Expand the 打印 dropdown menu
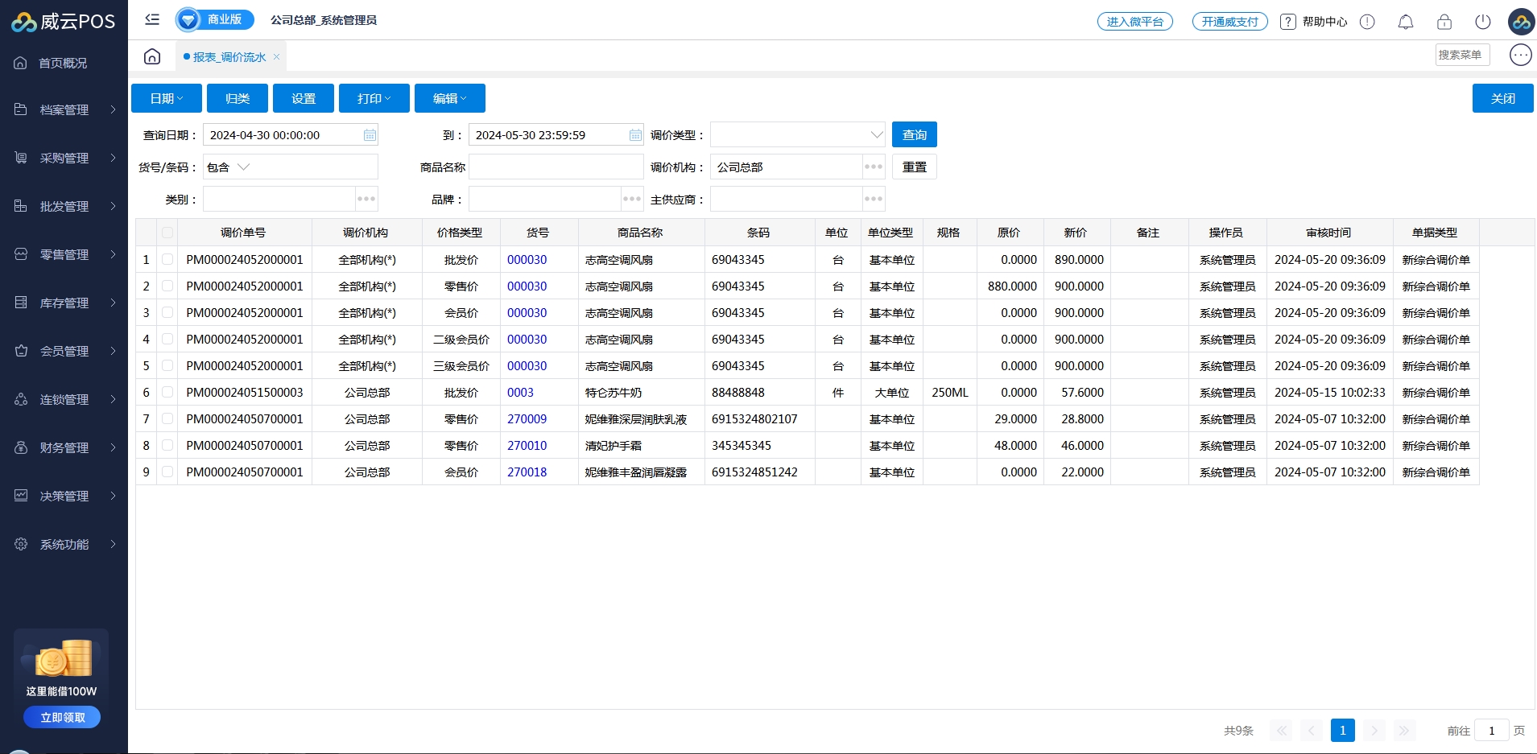This screenshot has width=1537, height=754. tap(374, 98)
